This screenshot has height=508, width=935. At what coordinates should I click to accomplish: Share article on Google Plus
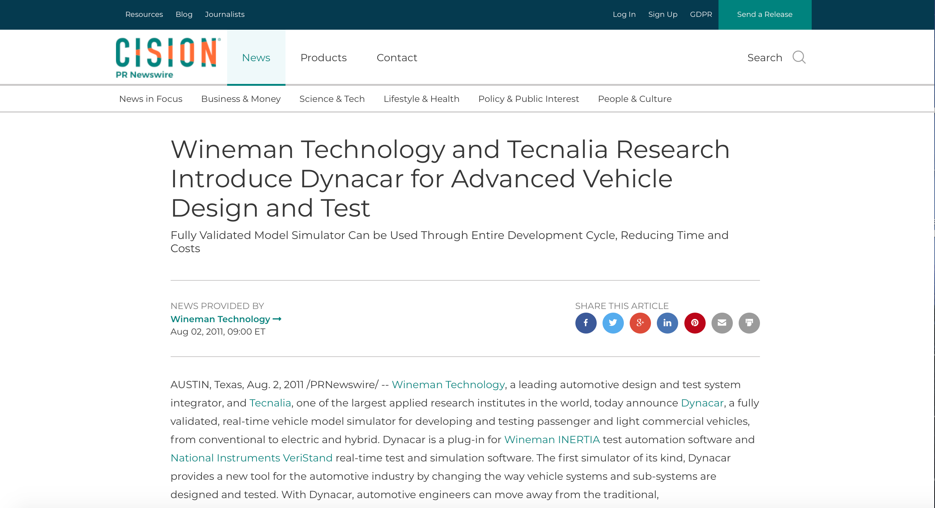[x=640, y=323]
